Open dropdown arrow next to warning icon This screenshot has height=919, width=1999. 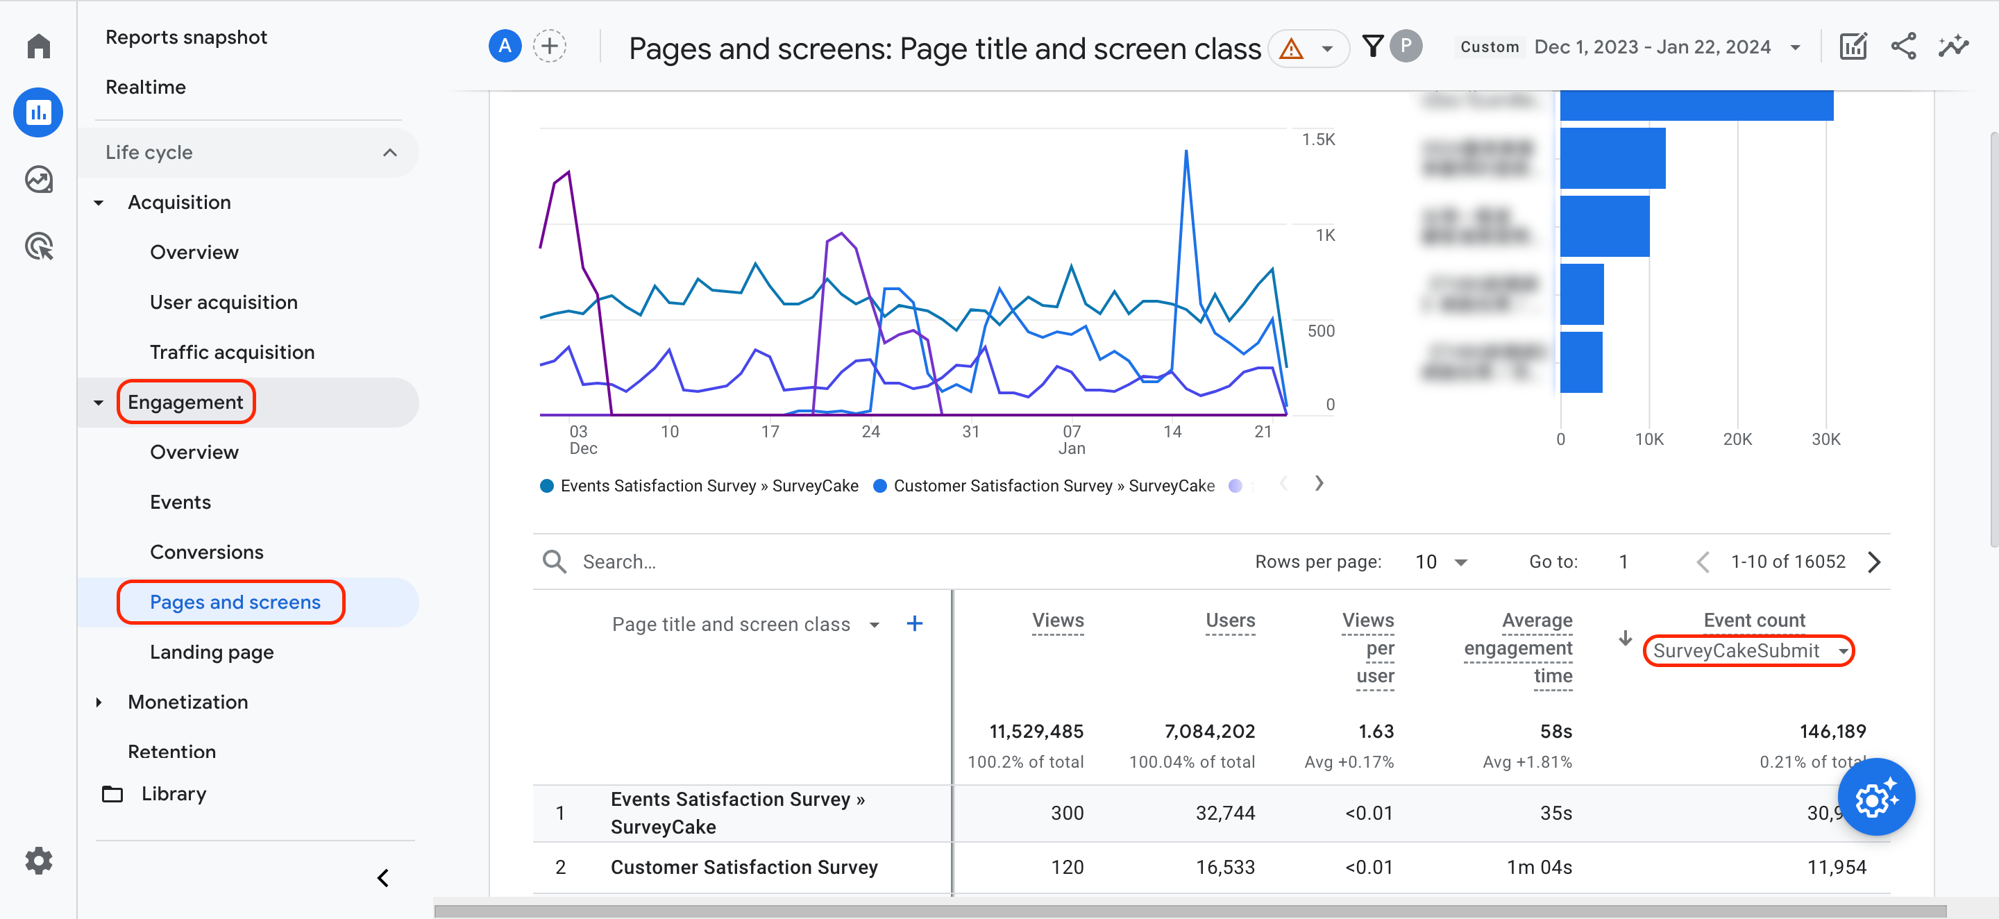1327,49
